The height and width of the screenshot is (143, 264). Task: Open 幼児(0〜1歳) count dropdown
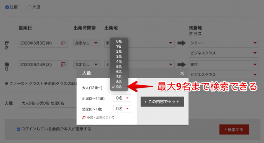tap(122, 109)
